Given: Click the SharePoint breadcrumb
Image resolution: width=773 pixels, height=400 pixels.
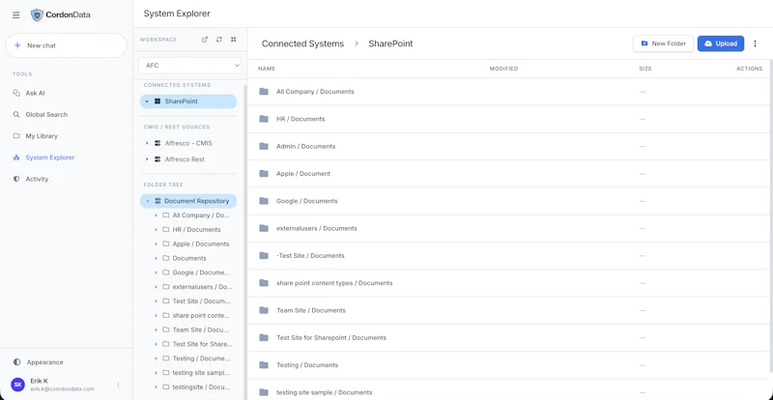Looking at the screenshot, I should click(x=390, y=43).
